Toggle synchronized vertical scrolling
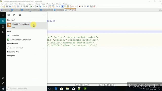162x91 pixels. [x=50, y=6]
